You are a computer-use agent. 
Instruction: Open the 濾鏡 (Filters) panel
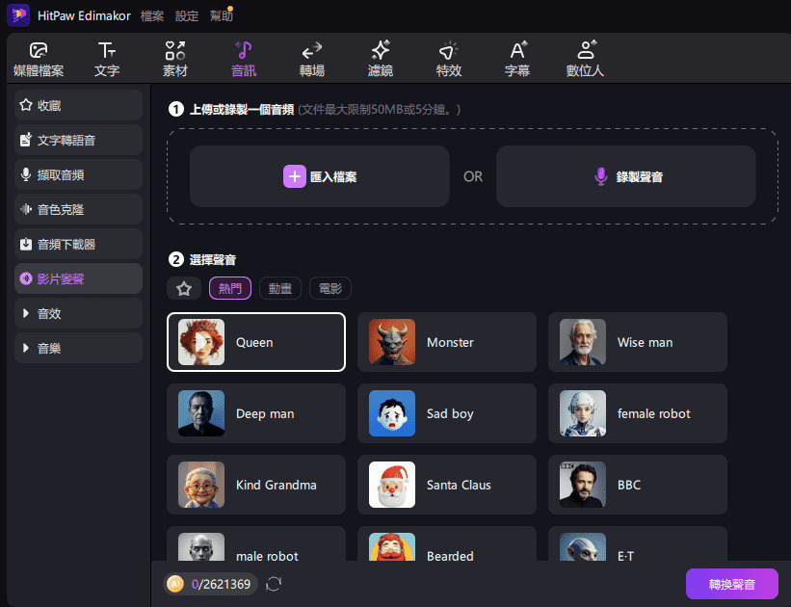380,58
